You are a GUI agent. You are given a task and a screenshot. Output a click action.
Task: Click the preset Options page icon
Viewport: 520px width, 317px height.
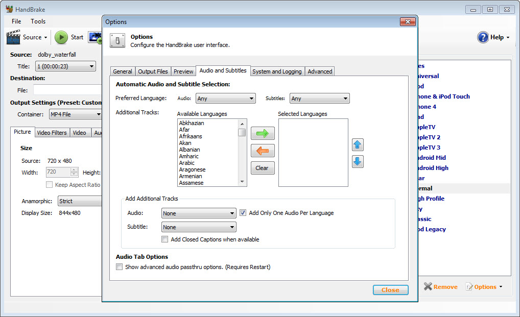coord(469,287)
